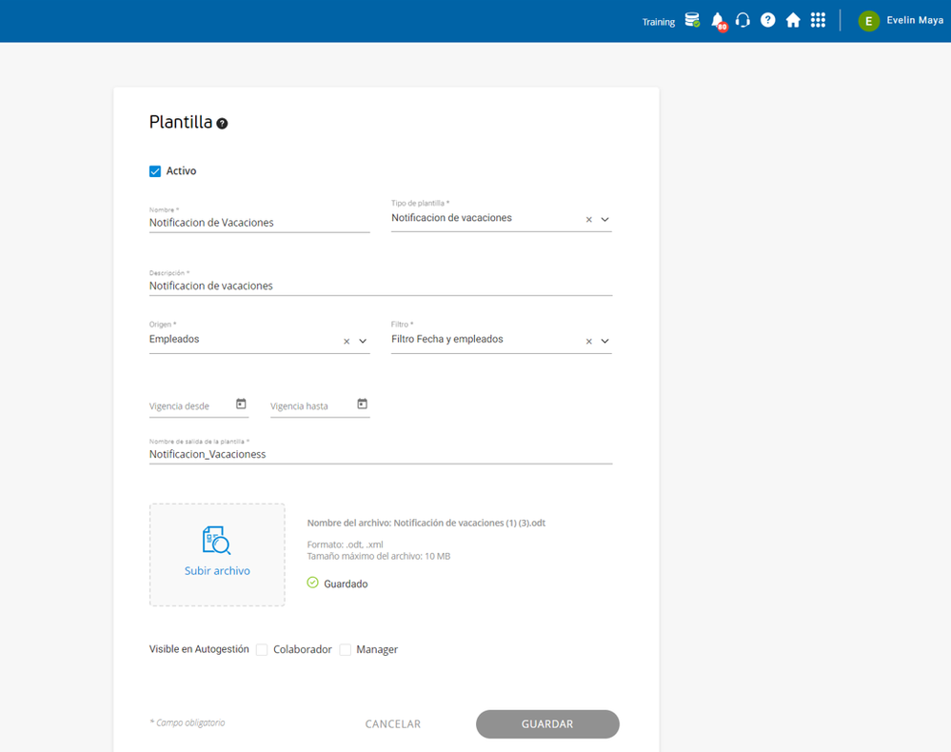Open the help question mark icon in header
The height and width of the screenshot is (752, 951).
click(767, 20)
